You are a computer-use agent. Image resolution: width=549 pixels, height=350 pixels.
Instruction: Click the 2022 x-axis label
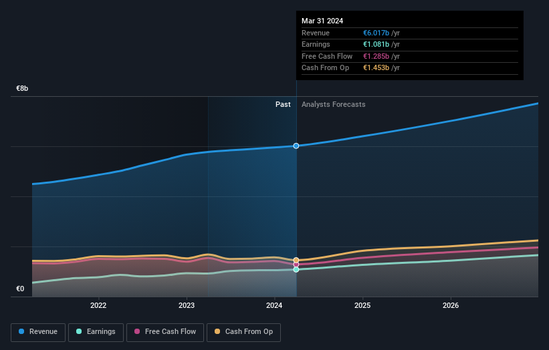pos(98,305)
